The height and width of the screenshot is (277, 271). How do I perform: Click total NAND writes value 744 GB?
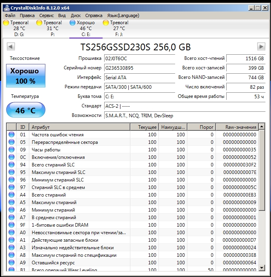click(246, 78)
